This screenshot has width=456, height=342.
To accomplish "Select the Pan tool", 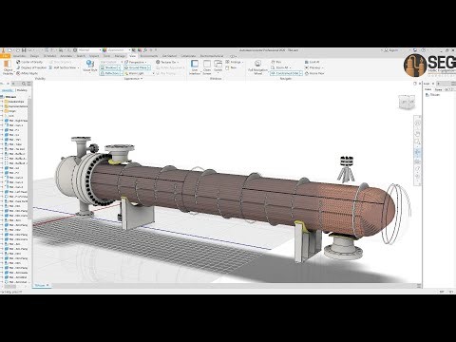I will pyautogui.click(x=276, y=62).
